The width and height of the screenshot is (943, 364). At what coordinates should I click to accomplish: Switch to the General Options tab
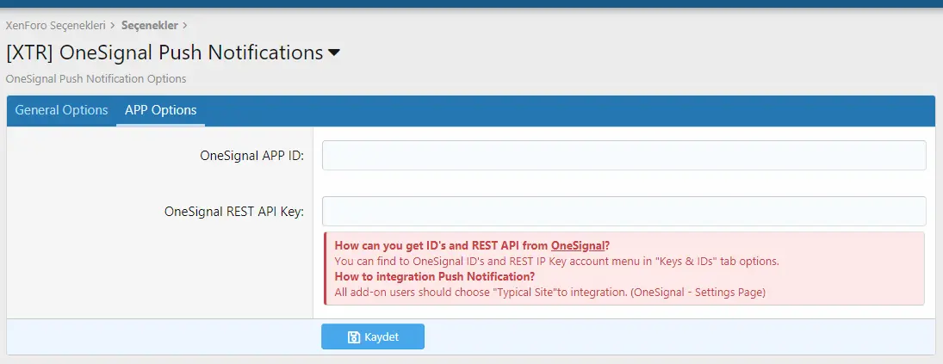point(61,110)
